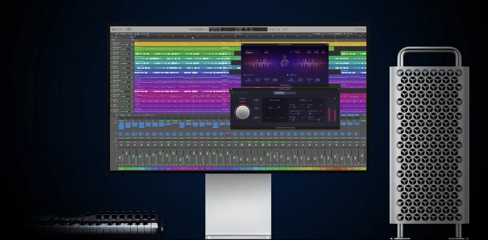This screenshot has width=488, height=240.
Task: Click the Quantec Freeze button
Action: (257, 100)
